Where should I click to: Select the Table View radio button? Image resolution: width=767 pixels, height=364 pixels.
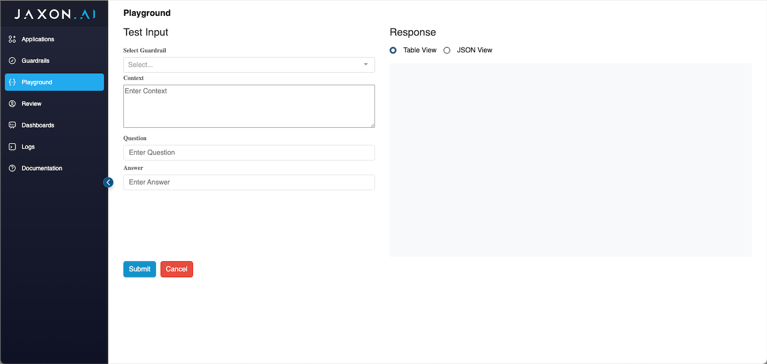tap(393, 50)
